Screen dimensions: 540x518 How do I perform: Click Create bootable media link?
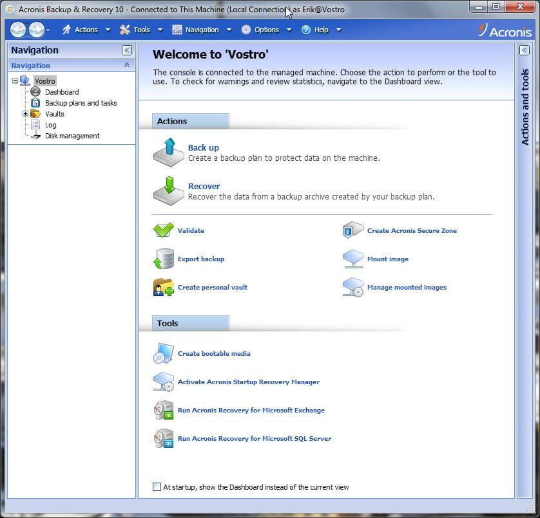(214, 353)
